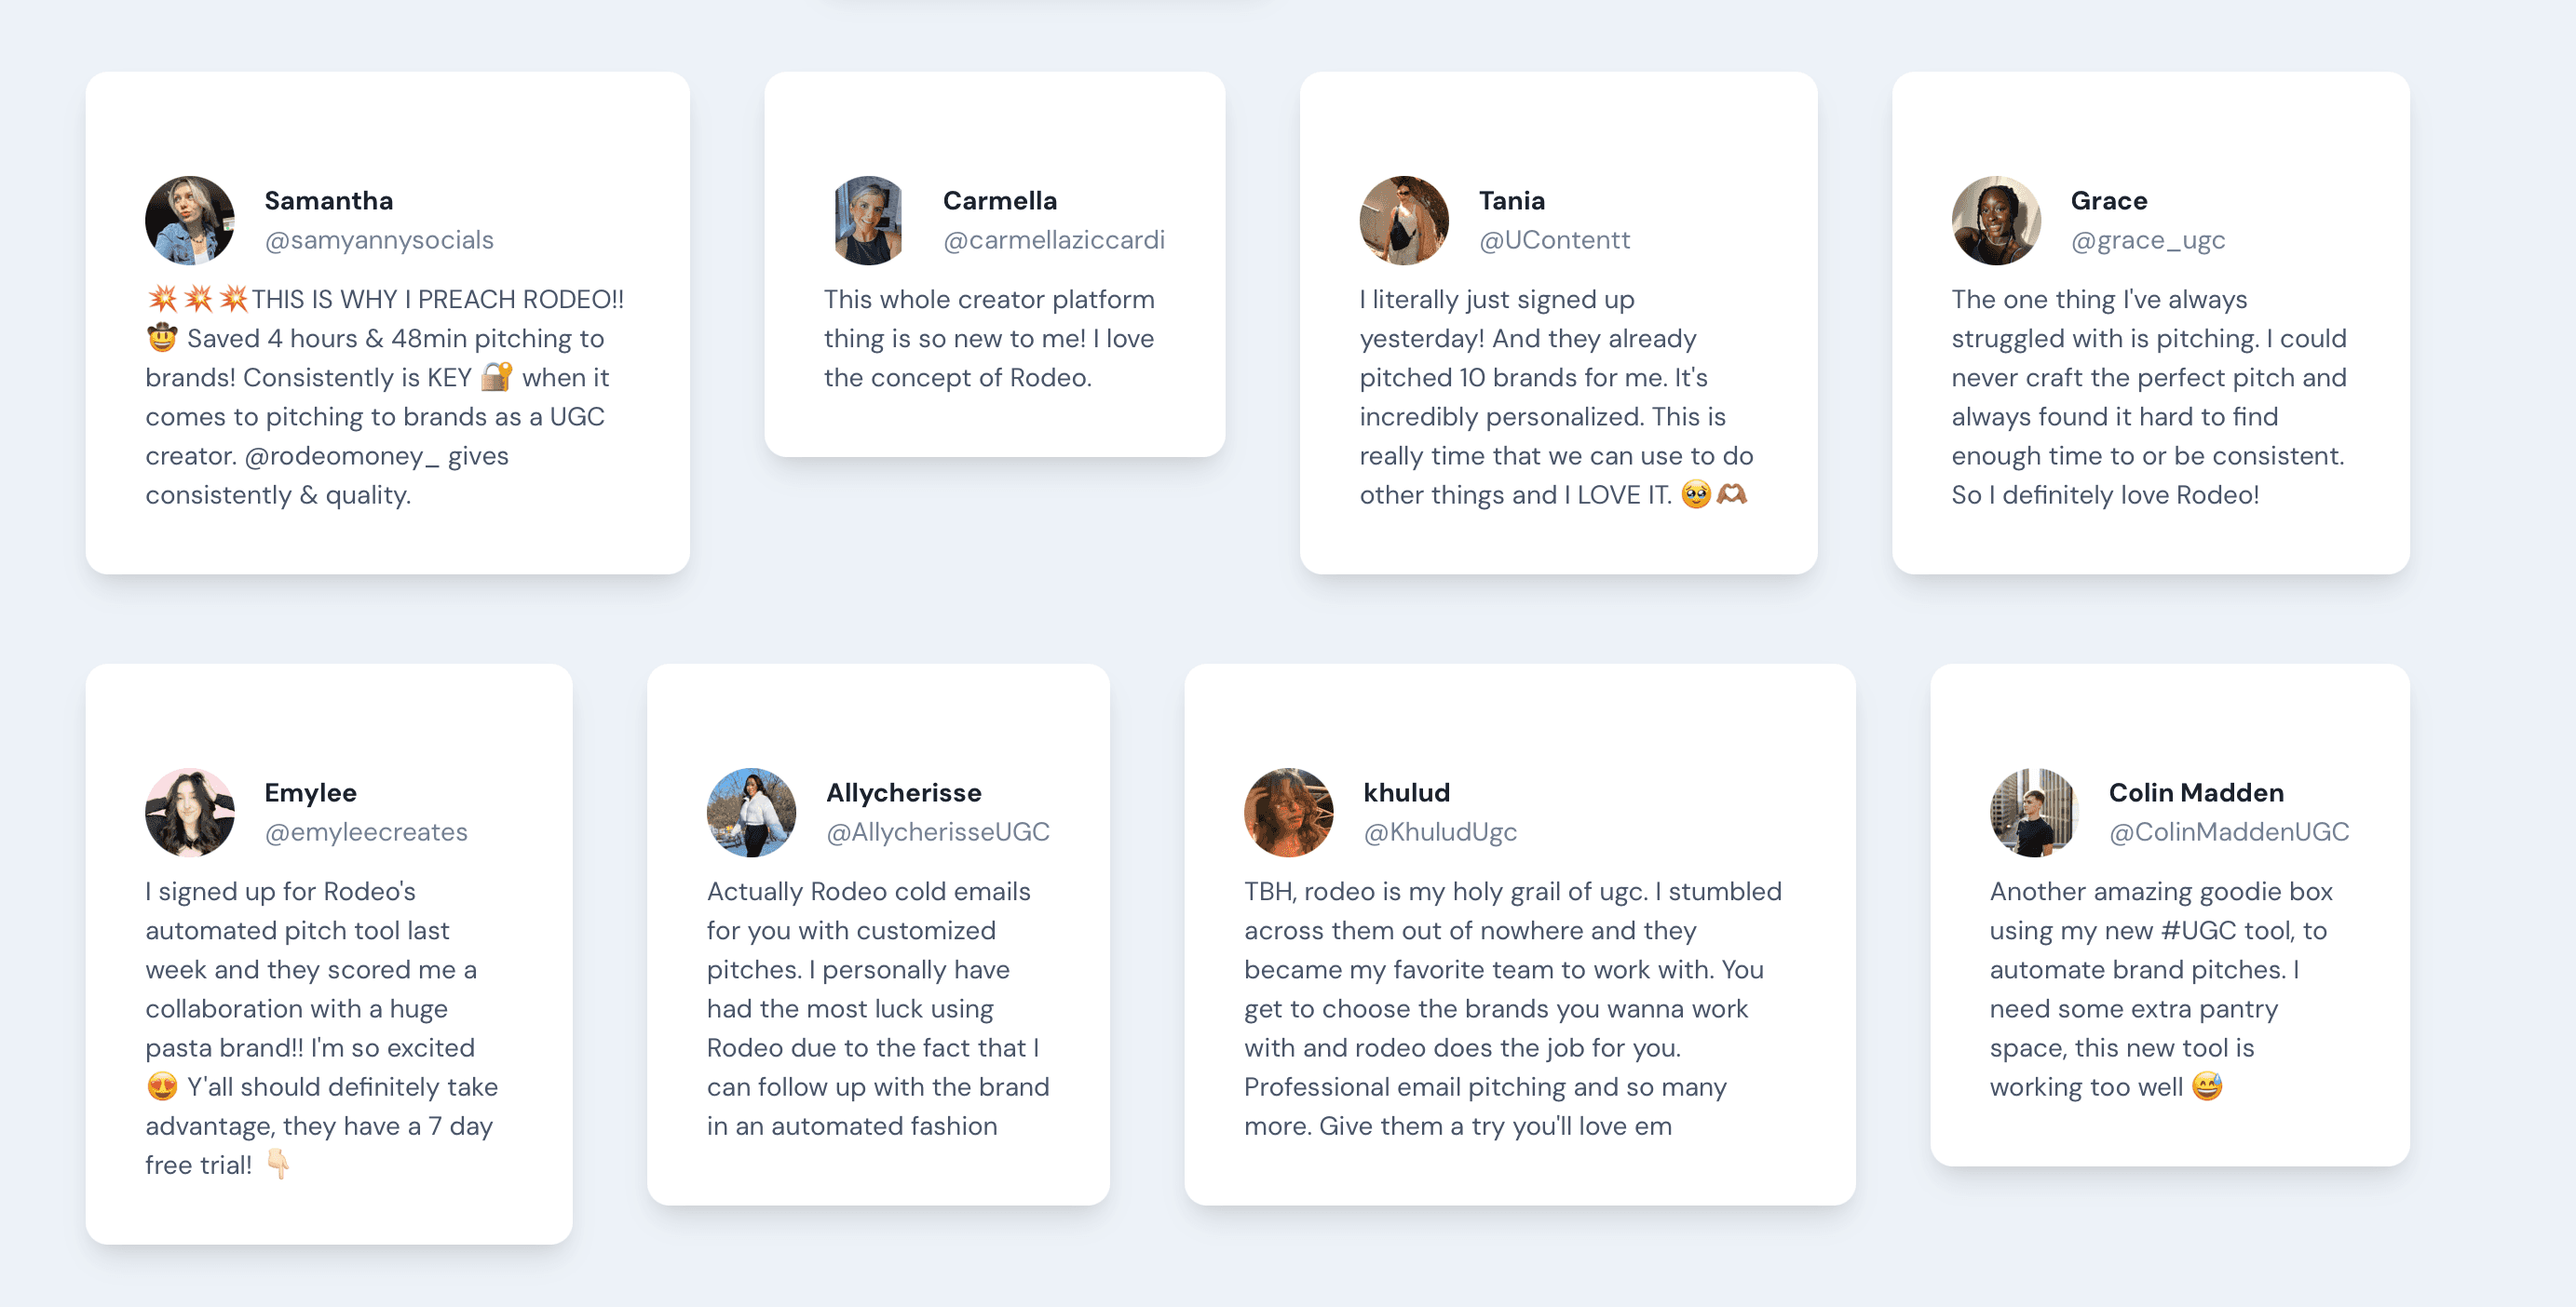2576x1307 pixels.
Task: Open Tania's avatar image
Action: point(1403,221)
